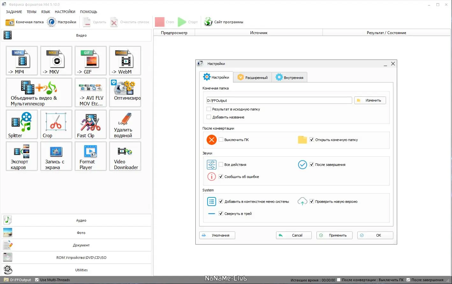Choose the -> GIF conversion tool
Image resolution: width=452 pixels, height=284 pixels.
click(91, 60)
